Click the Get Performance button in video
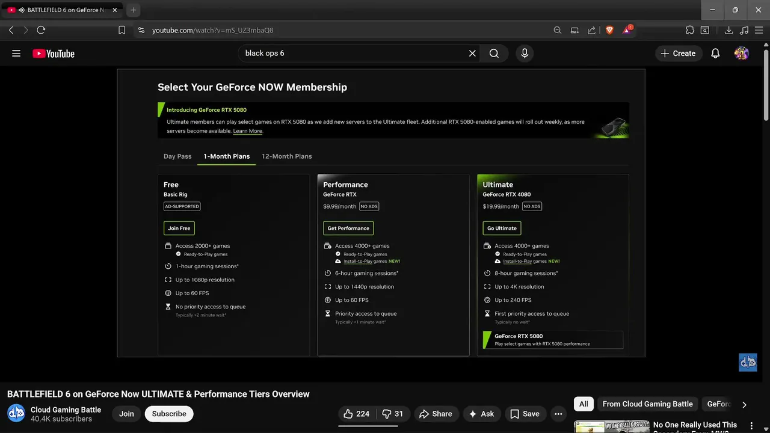This screenshot has height=433, width=770. click(x=348, y=228)
